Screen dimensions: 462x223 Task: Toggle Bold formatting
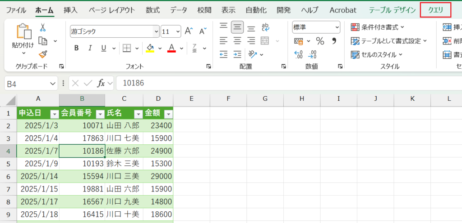pos(76,48)
